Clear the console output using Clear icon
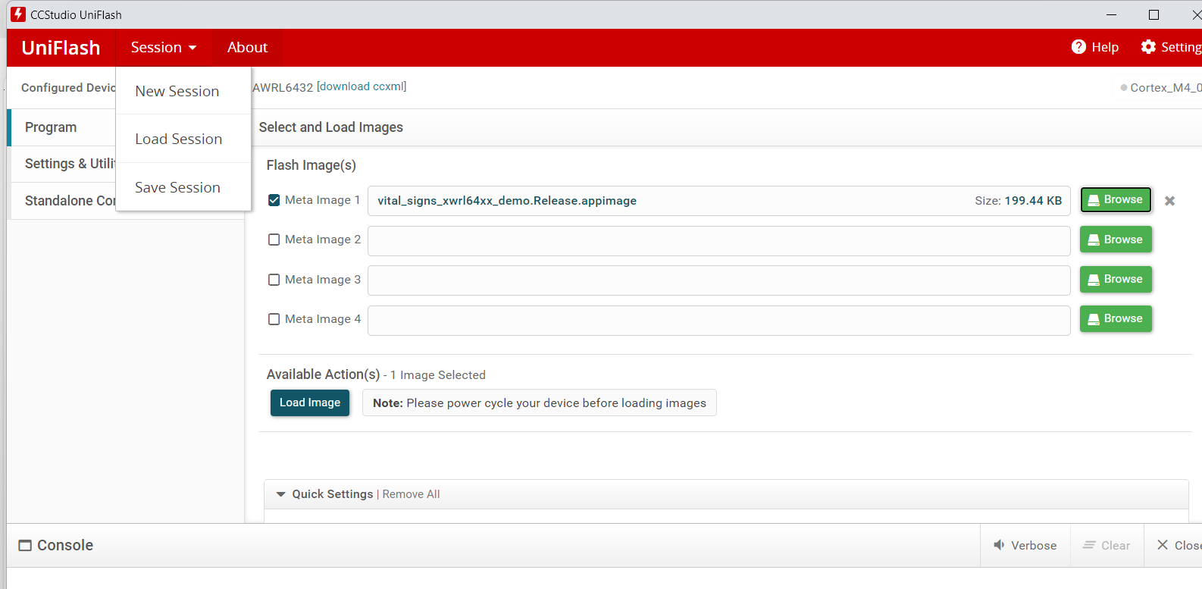The image size is (1202, 589). [x=1089, y=545]
